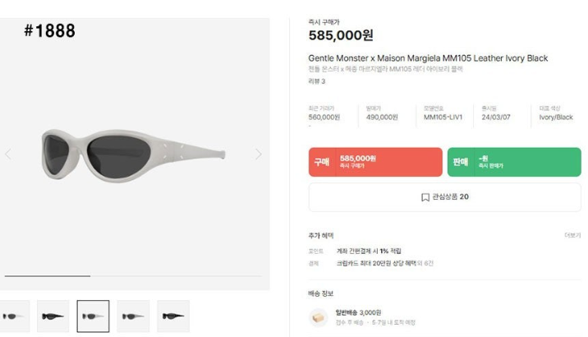Click the 일반배송 3,000원 shipping option
This screenshot has height=337, width=588.
click(x=358, y=312)
